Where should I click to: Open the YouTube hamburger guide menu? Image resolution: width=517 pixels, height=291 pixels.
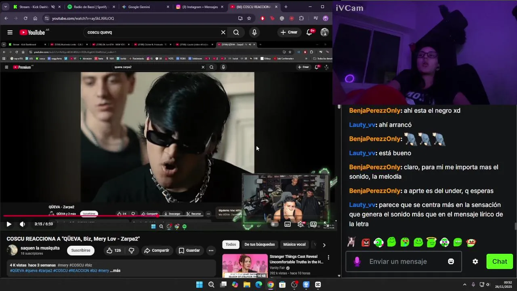point(10,32)
